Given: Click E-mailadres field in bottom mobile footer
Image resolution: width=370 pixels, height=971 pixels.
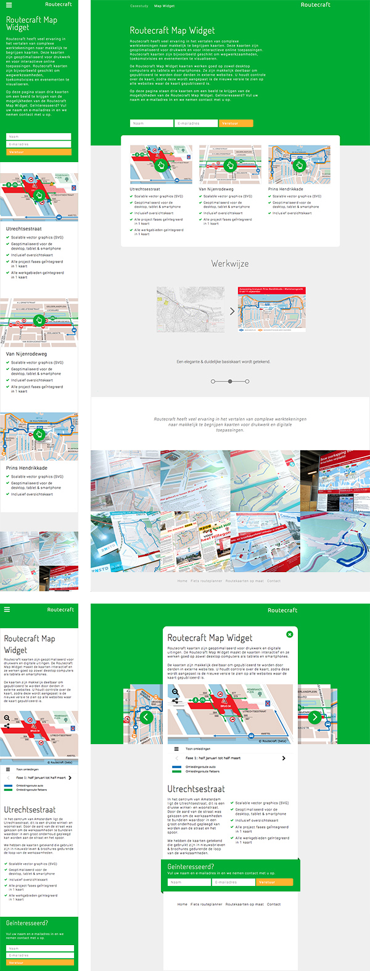Looking at the screenshot, I should [x=40, y=955].
